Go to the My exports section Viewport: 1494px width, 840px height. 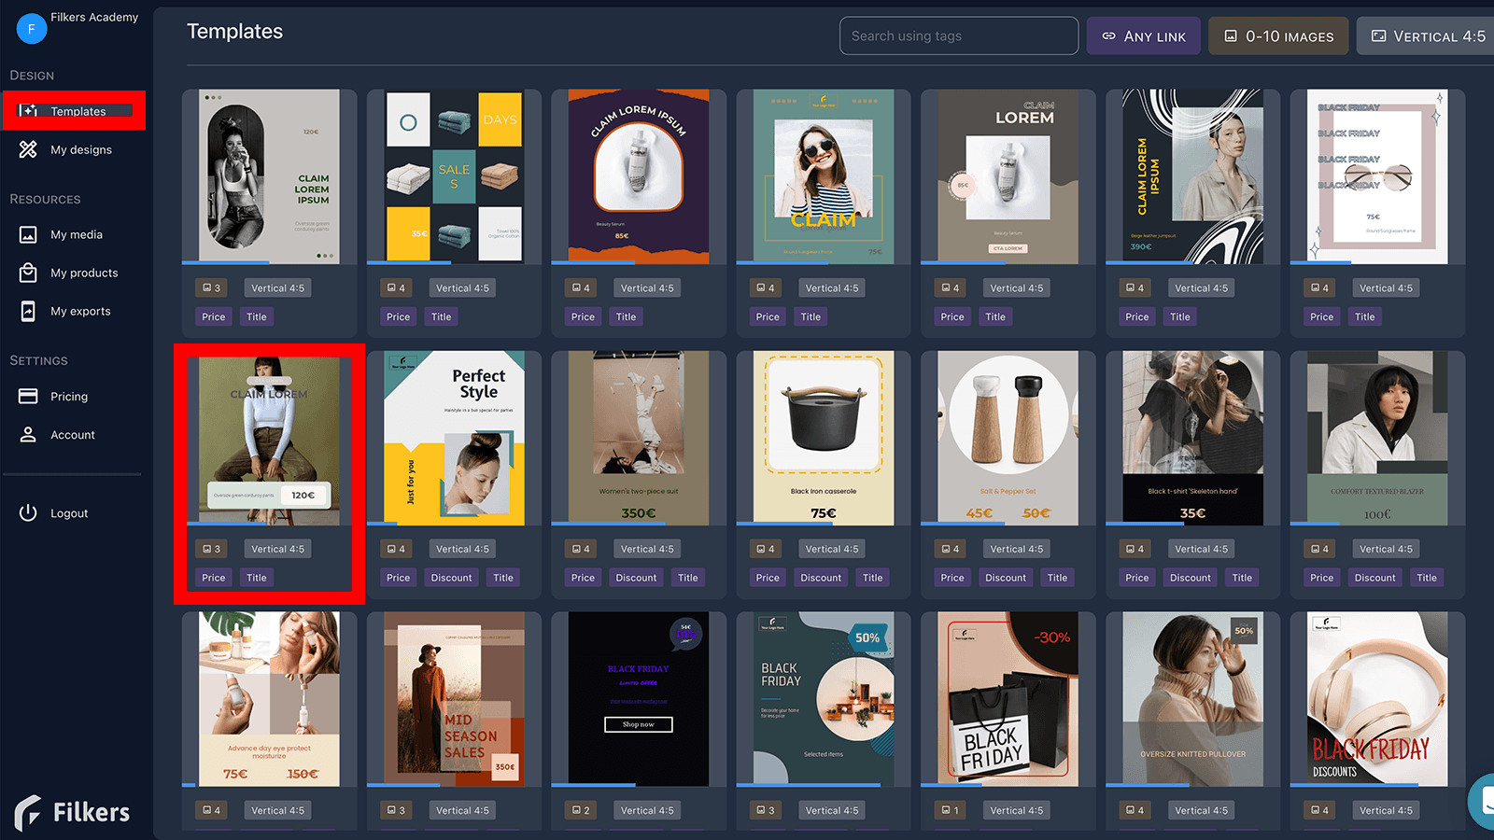point(80,311)
